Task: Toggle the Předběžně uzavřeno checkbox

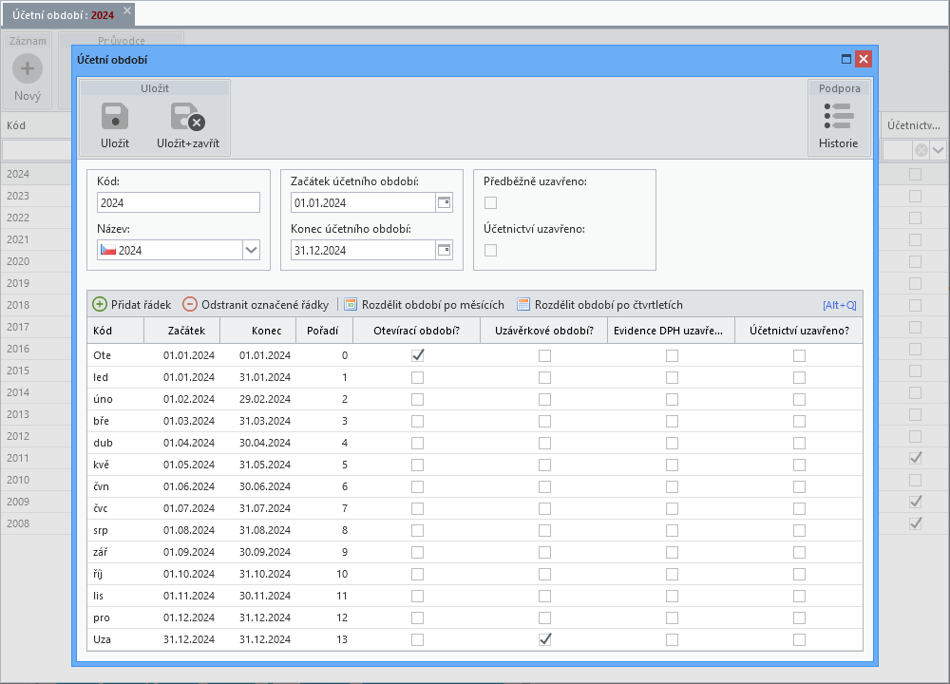Action: click(491, 202)
